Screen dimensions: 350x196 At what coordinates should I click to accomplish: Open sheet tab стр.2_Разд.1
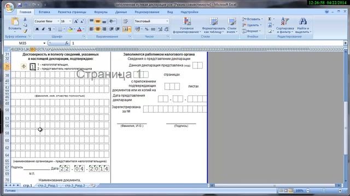48,186
